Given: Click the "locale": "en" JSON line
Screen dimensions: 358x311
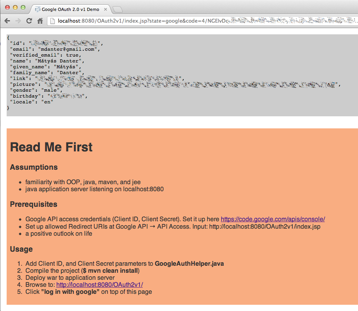Looking at the screenshot, I should point(32,102).
